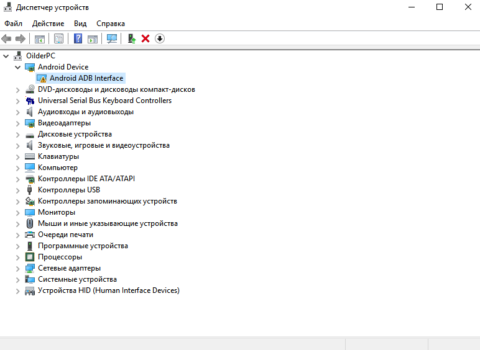The image size is (480, 350).
Task: Select the Android ADB Interface device
Action: 86,78
